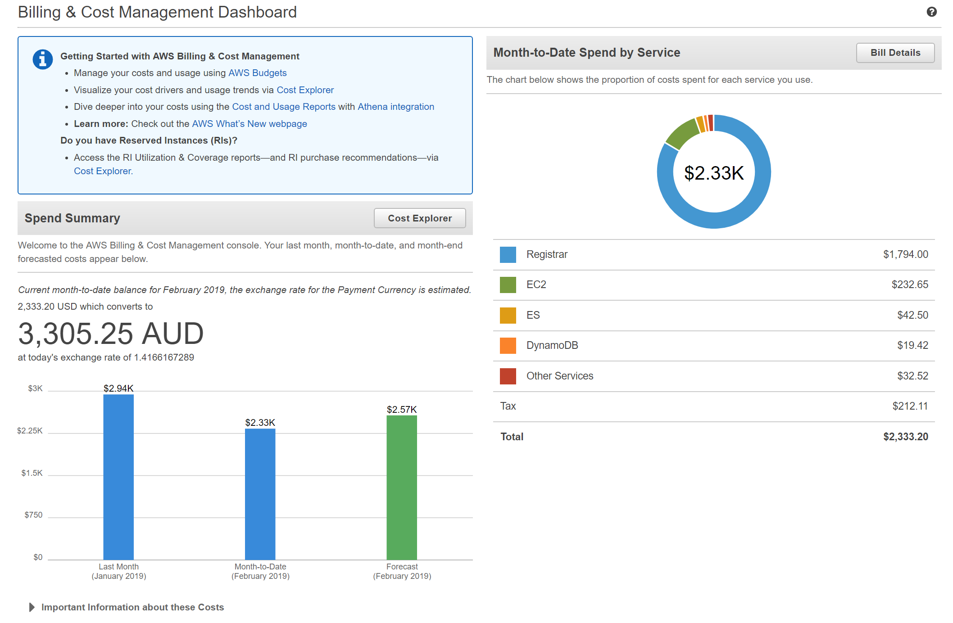Image resolution: width=953 pixels, height=623 pixels.
Task: Click the $19.42 DynamoDB amount
Action: [912, 346]
